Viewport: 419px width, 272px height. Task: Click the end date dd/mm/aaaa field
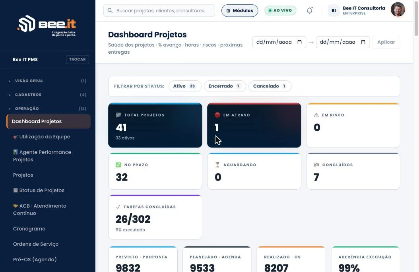pos(343,42)
